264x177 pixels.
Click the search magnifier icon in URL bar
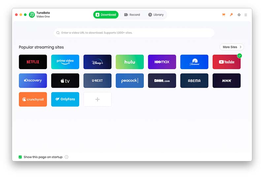[58, 33]
